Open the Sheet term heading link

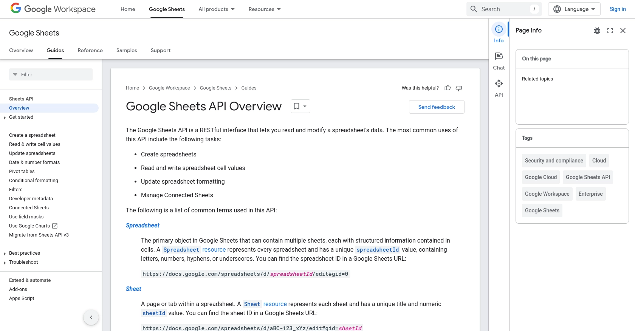click(133, 289)
